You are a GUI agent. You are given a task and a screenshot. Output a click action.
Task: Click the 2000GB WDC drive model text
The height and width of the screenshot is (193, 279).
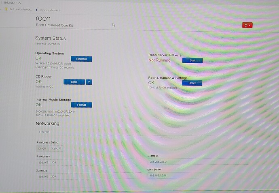pyautogui.click(x=55, y=112)
